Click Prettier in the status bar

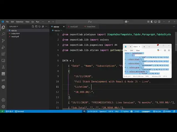167,111
